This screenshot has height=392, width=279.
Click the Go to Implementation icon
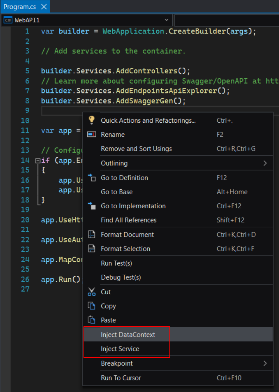pos(92,206)
